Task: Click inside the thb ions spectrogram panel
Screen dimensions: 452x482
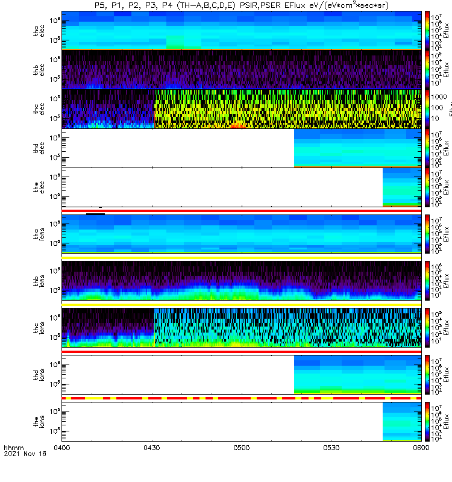Action: (242, 281)
